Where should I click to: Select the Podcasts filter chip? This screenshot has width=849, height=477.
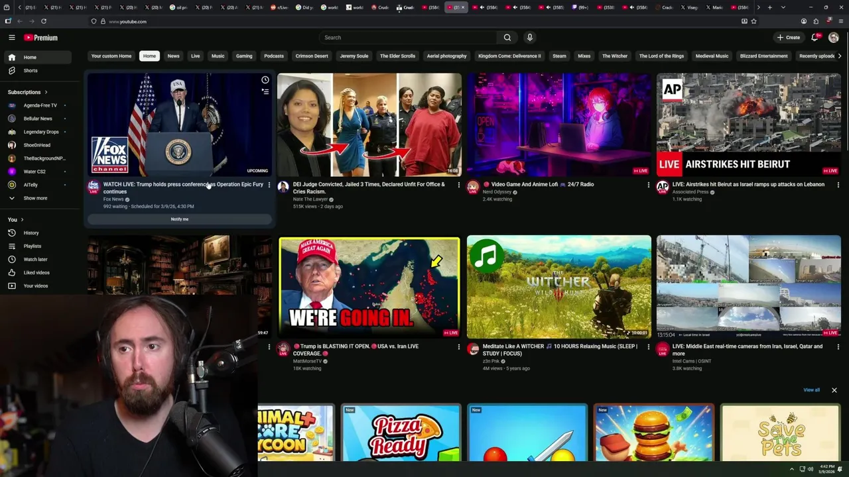click(x=274, y=56)
